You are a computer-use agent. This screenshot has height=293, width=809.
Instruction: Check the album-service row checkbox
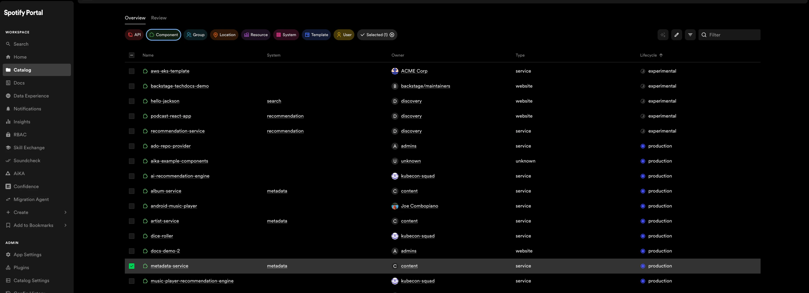(132, 191)
